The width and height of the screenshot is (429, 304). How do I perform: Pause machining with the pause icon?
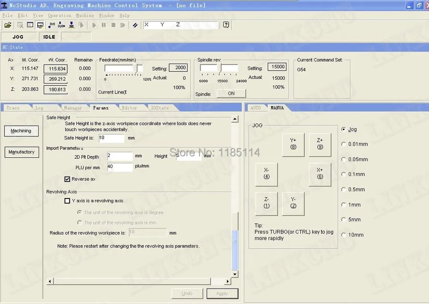tap(104, 25)
